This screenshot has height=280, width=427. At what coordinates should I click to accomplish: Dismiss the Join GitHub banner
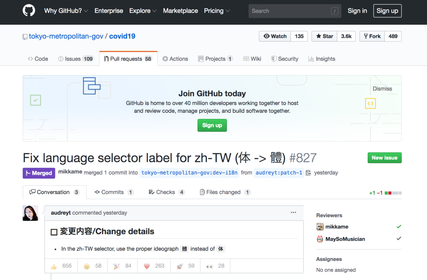(382, 89)
